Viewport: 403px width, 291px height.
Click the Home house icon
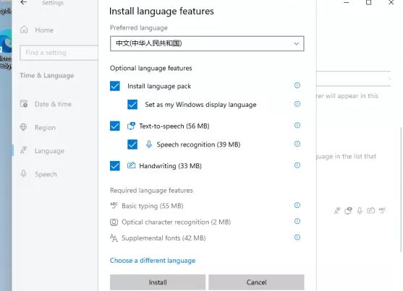pos(24,30)
